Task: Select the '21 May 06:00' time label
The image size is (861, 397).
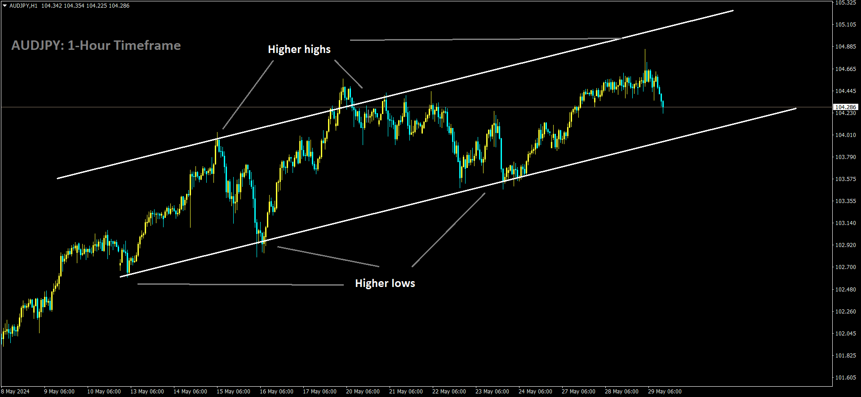Action: 406,392
